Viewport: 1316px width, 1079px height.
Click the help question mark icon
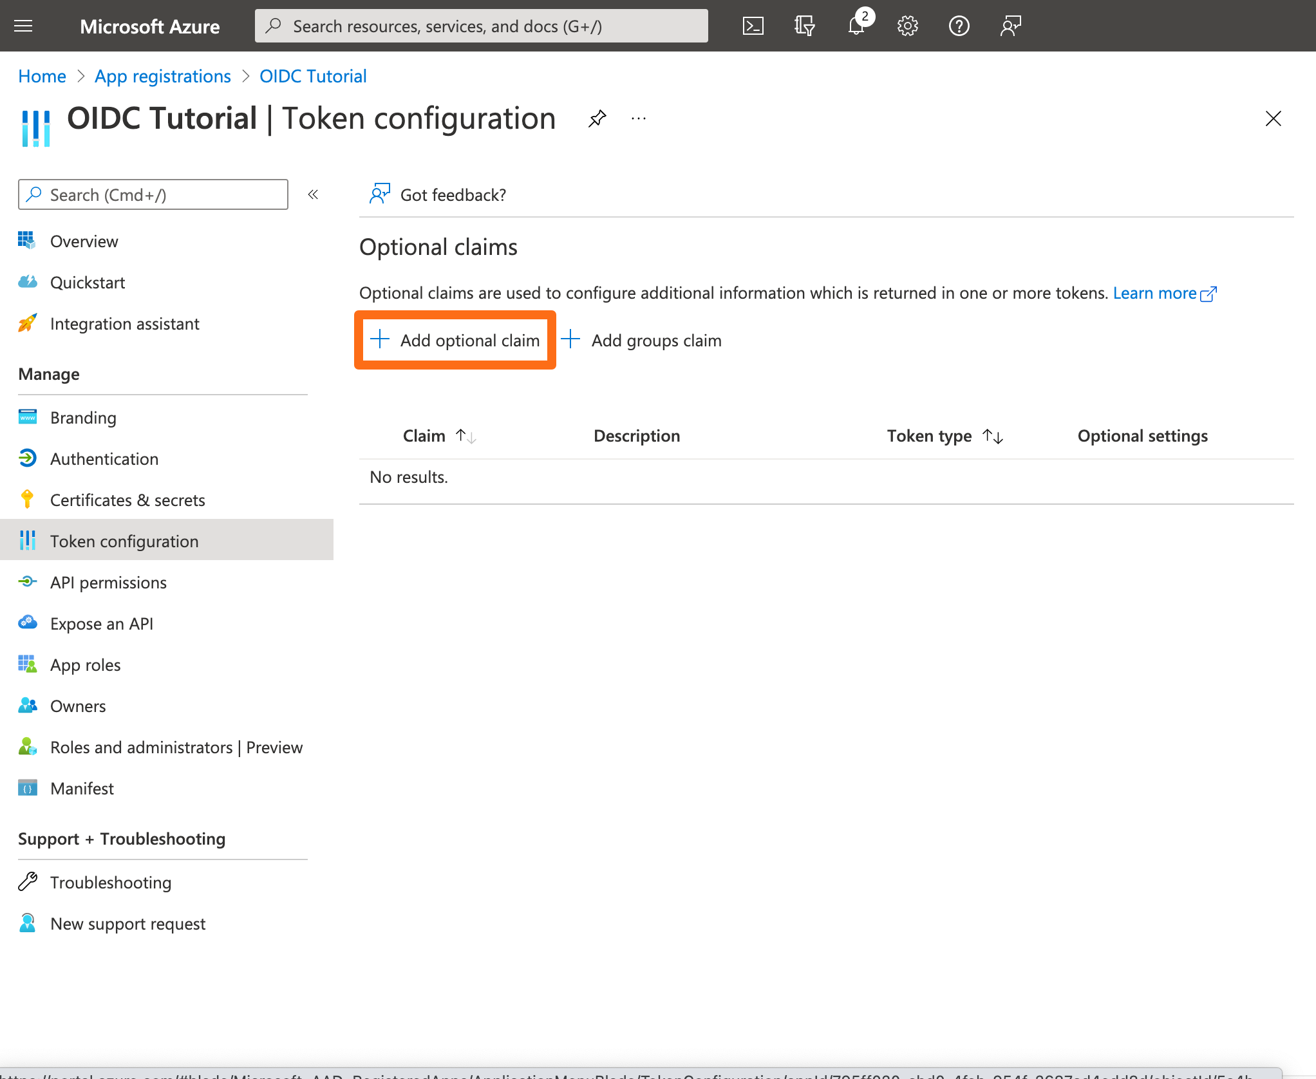(959, 26)
